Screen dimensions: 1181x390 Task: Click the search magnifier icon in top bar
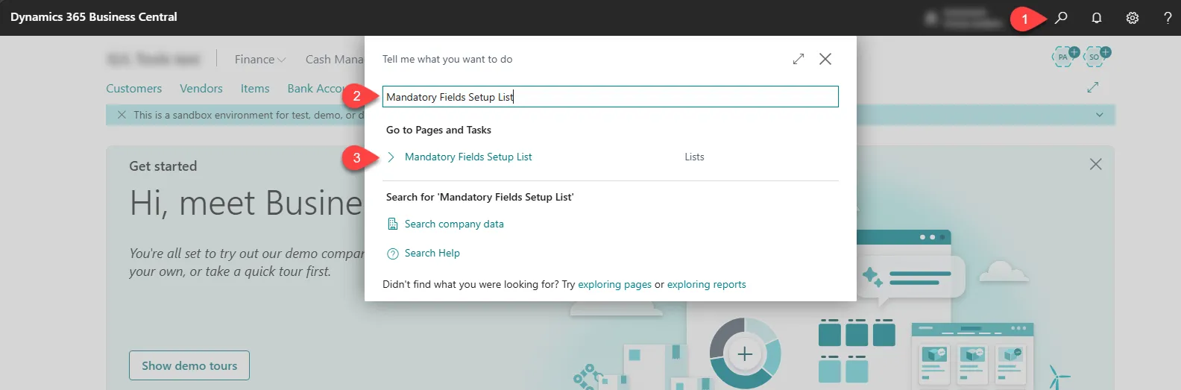tap(1061, 18)
